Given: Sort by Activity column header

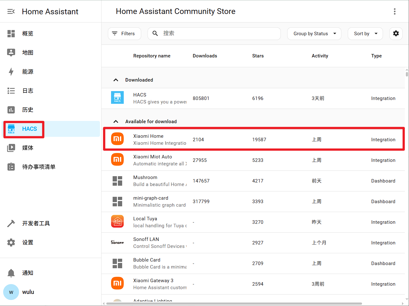Looking at the screenshot, I should pos(320,56).
